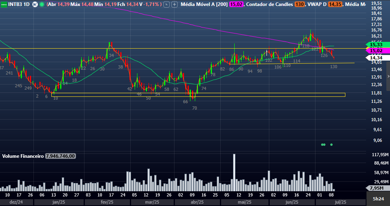
Task: Click the green 15,33 price marker on axis
Action: click(376, 45)
